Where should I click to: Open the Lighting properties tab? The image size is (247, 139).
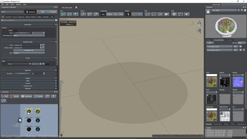27,17
